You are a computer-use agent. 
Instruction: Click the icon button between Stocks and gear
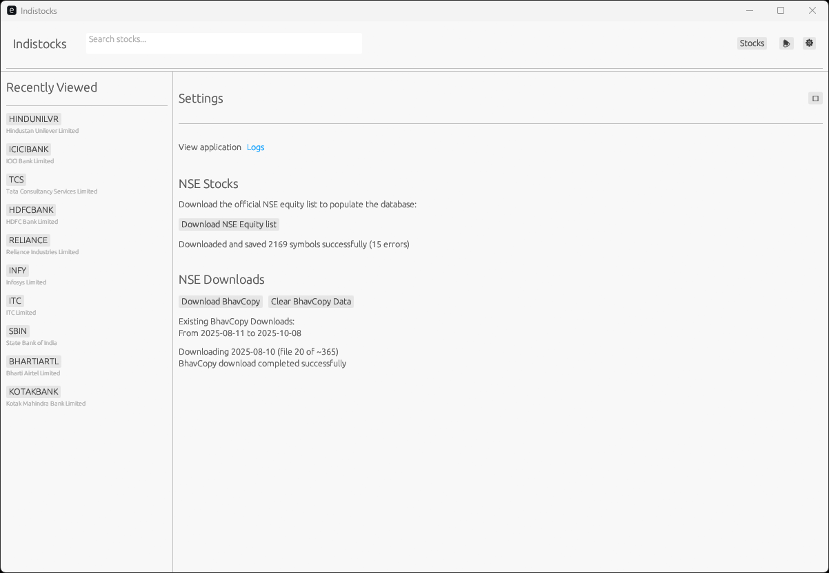(786, 43)
